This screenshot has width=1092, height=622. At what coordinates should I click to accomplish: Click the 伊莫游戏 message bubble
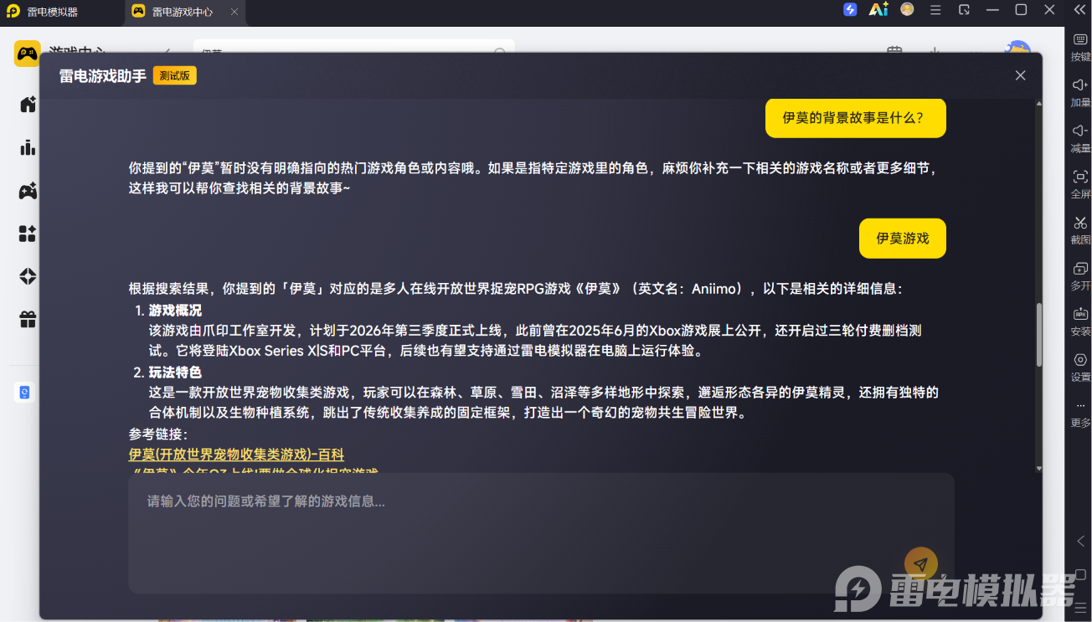(x=903, y=239)
